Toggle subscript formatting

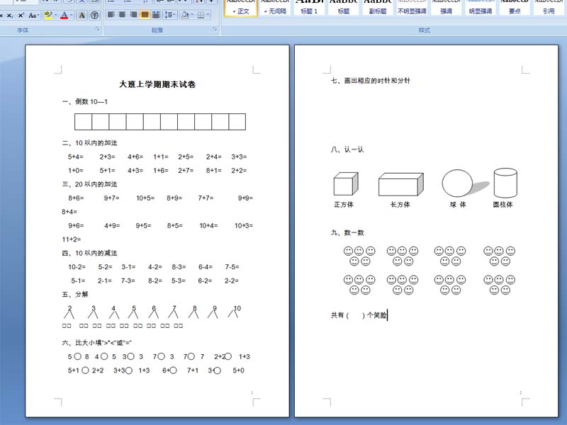[10, 15]
